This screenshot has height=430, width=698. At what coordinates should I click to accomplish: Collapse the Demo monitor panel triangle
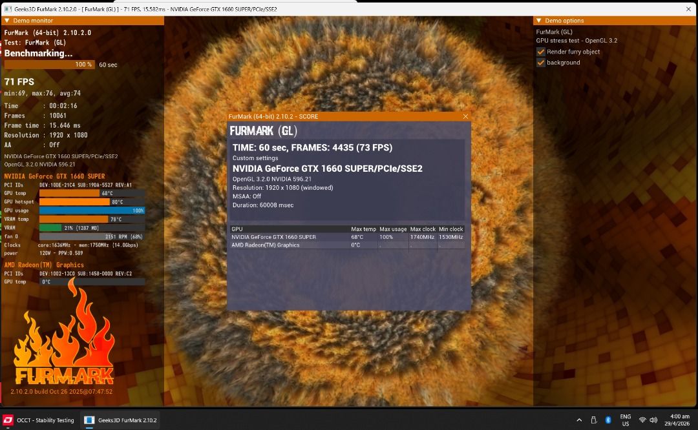pyautogui.click(x=6, y=21)
